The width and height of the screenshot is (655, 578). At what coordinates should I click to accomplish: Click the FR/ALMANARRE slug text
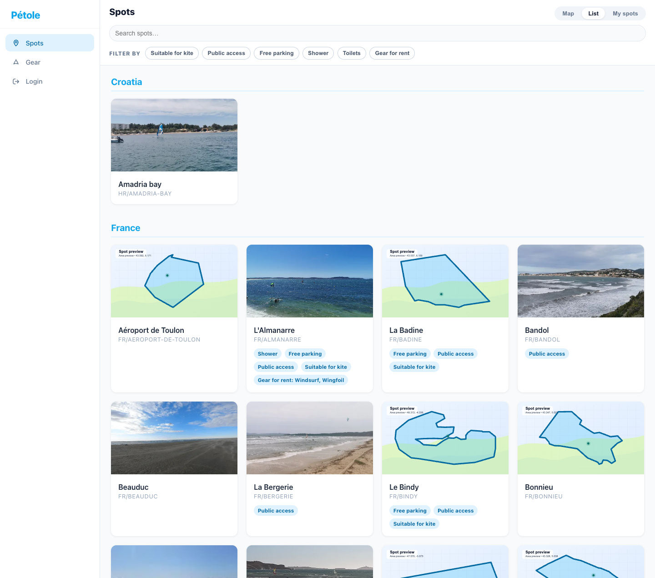(277, 340)
